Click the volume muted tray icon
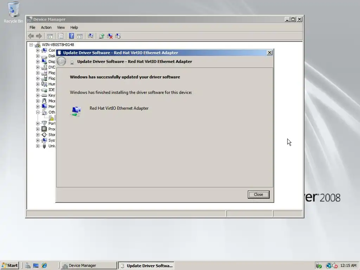Screen dimensions: 360x270 (335, 266)
